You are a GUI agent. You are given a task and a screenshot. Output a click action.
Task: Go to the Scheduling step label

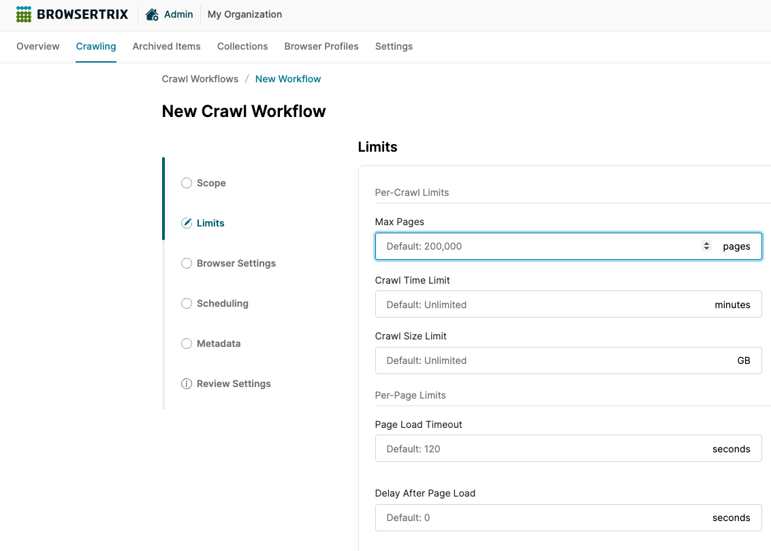coord(223,303)
